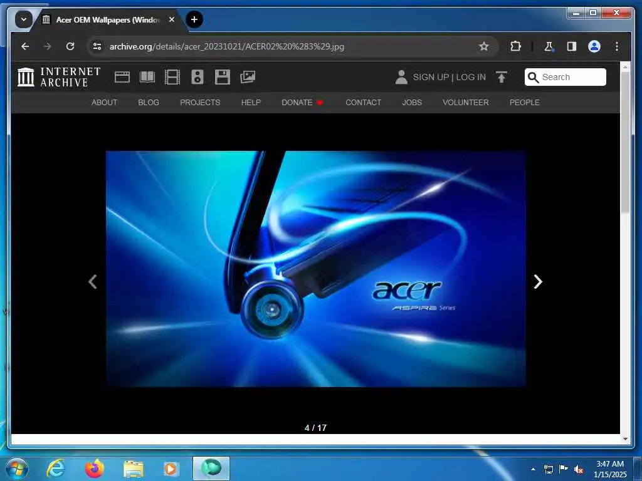
Task: Open the browser profile avatar
Action: pyautogui.click(x=594, y=46)
